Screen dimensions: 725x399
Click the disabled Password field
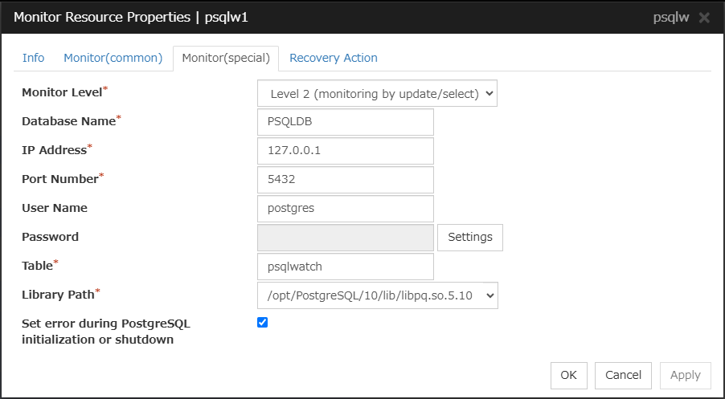click(x=346, y=238)
